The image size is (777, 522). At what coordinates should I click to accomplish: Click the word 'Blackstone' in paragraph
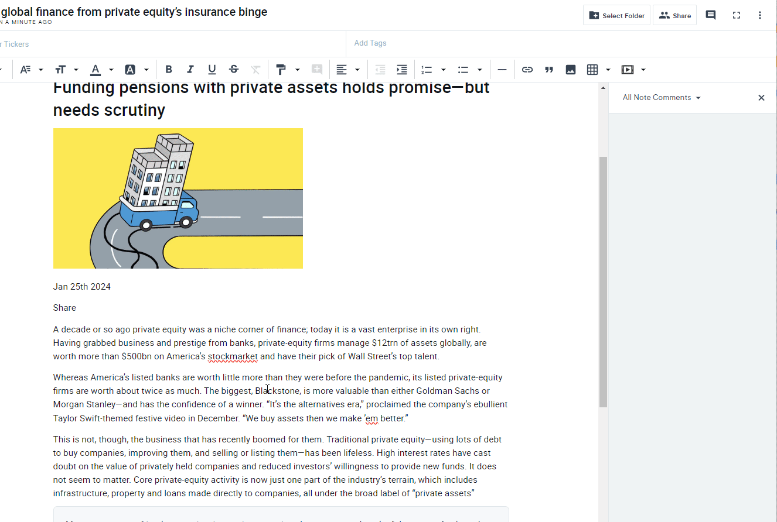(x=278, y=391)
